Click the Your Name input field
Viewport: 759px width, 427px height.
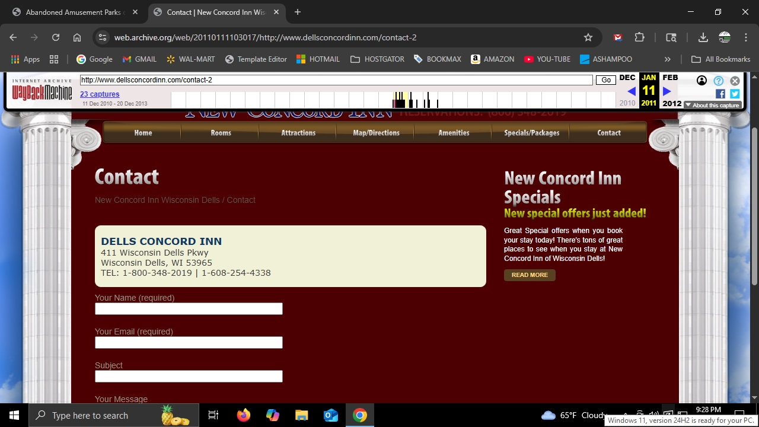[x=189, y=308]
